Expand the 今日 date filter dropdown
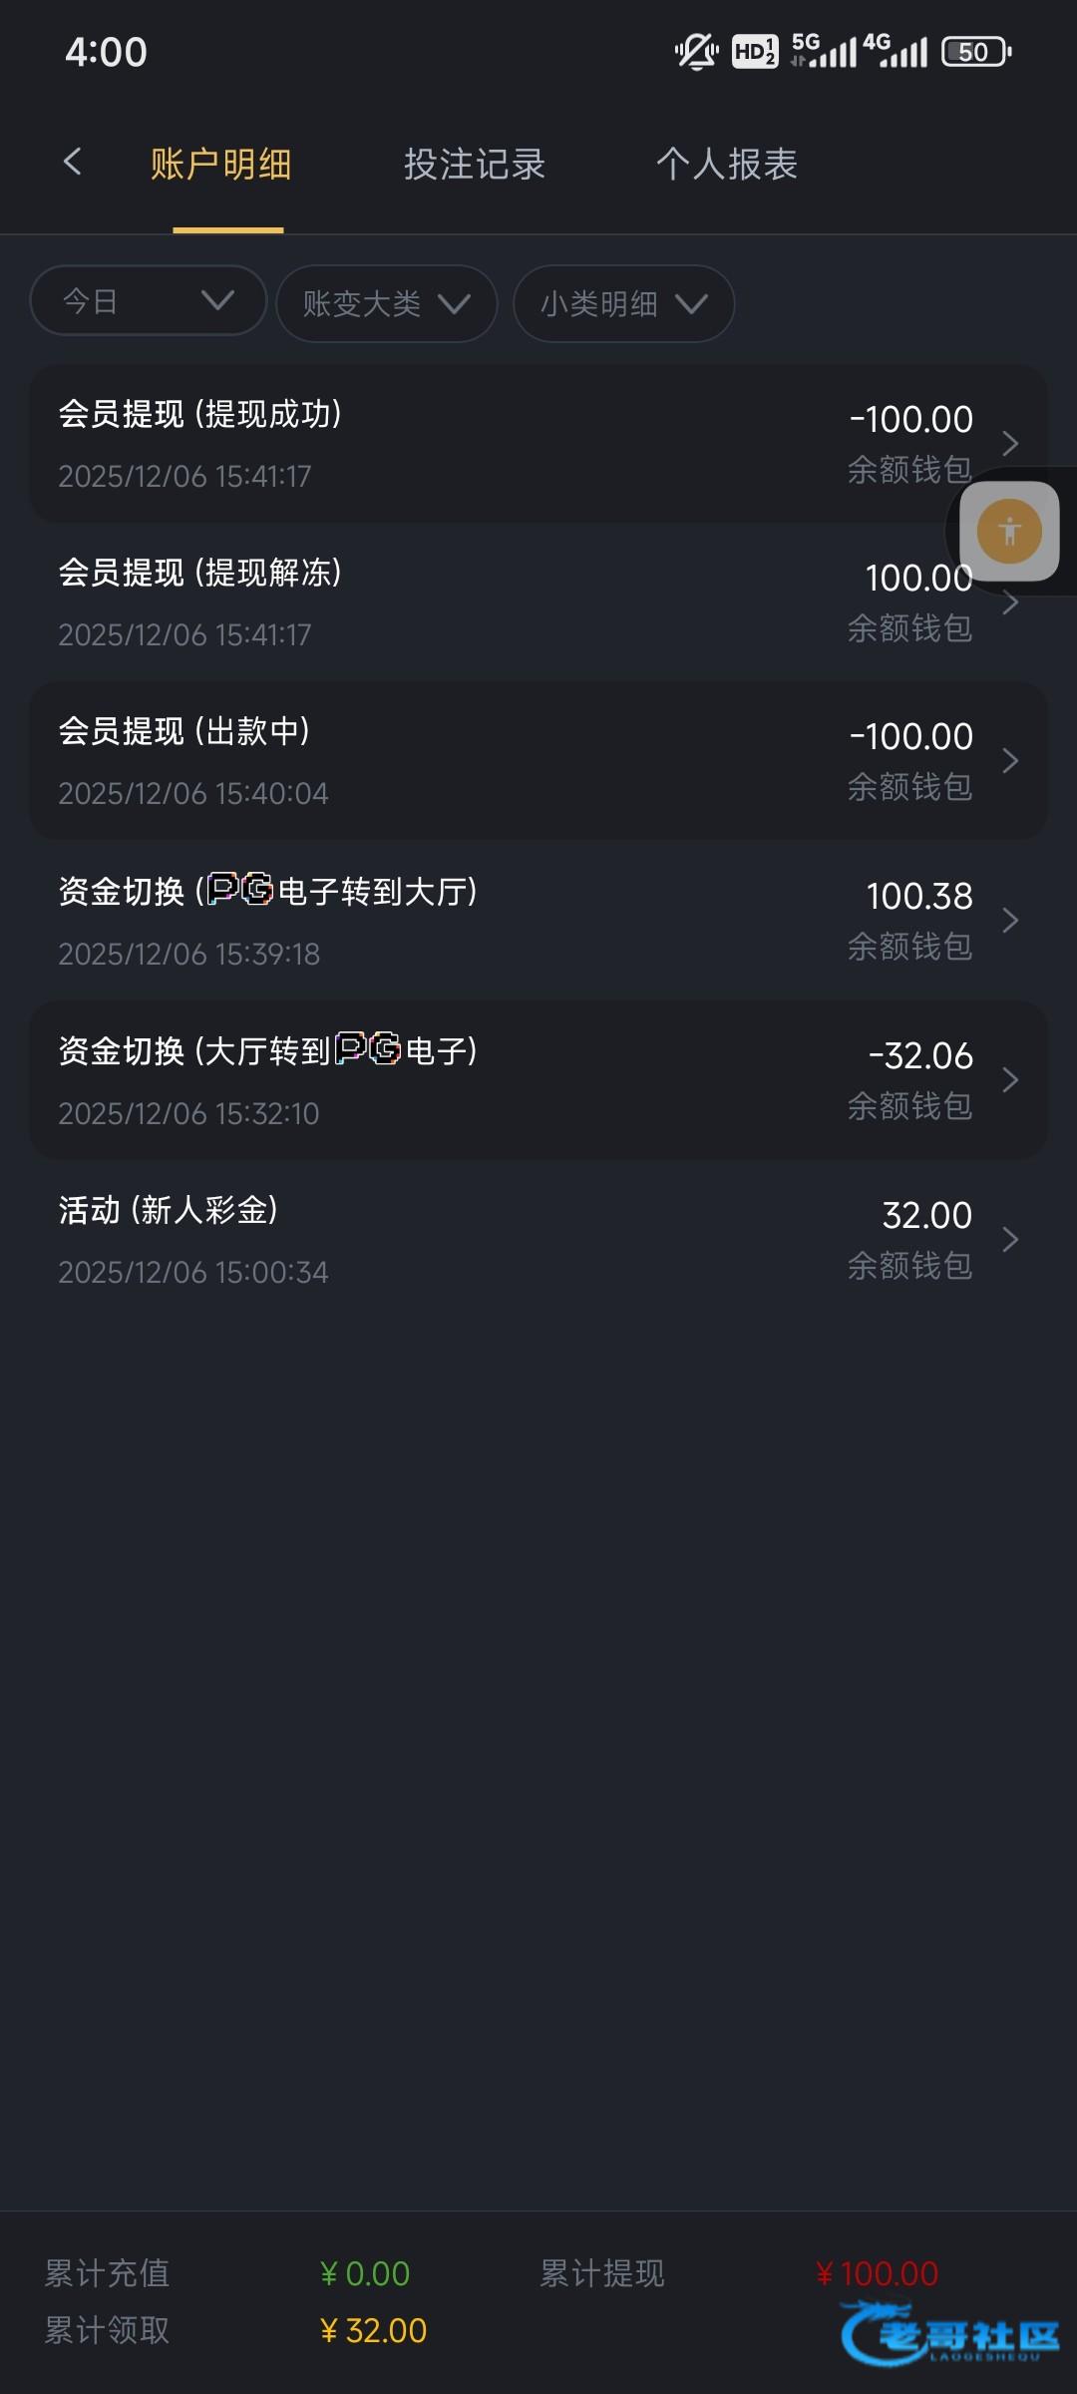1077x2394 pixels. 148,301
